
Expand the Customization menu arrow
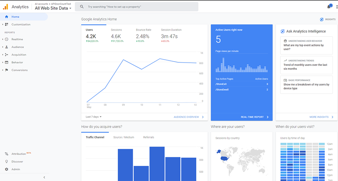[3, 25]
